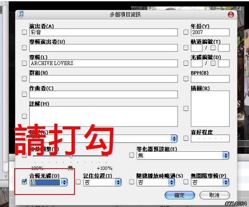Open the Compilation (合輯光碟) dropdown showing 是
The width and height of the screenshot is (249, 207).
pyautogui.click(x=48, y=182)
